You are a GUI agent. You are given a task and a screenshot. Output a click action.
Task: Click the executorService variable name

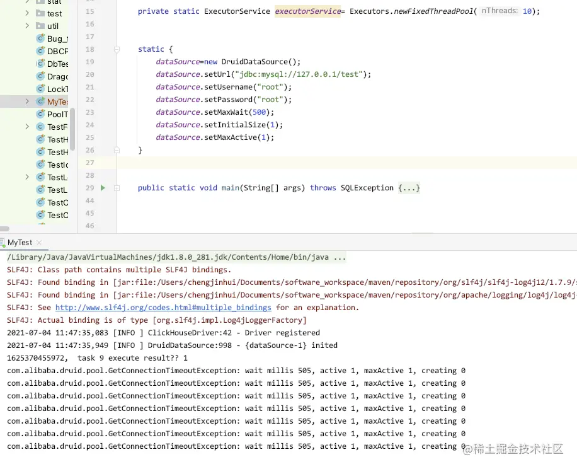(x=307, y=11)
